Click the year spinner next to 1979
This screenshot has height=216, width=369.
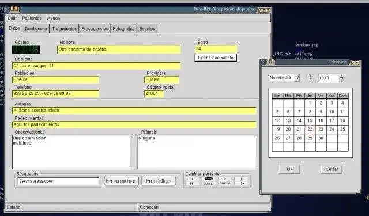click(x=341, y=78)
